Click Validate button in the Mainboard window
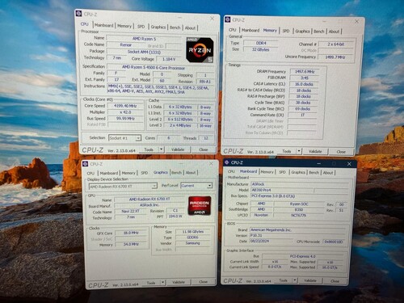404x303 pixels. (310, 280)
